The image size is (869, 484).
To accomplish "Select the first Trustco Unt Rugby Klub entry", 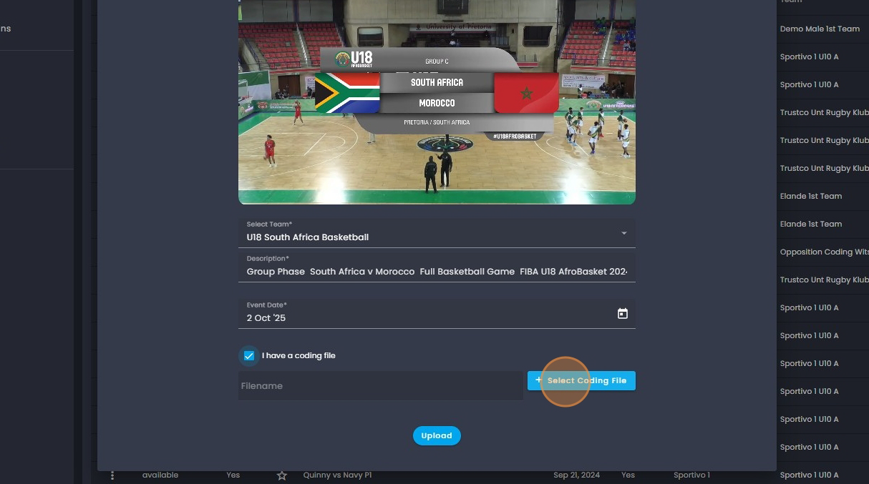I will click(x=823, y=112).
